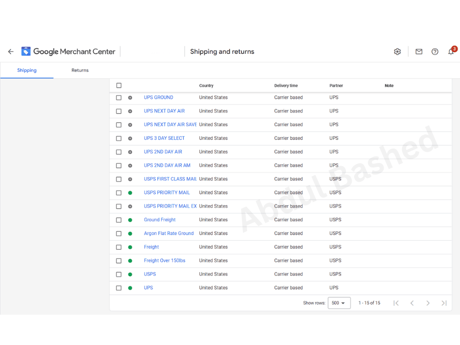
Task: Open the USPS FIRST CLASS MAIL service
Action: pos(170,179)
